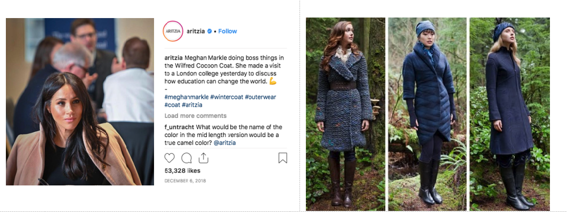This screenshot has width=567, height=212.
Task: Open the aritzia username in the header
Action: 196,31
